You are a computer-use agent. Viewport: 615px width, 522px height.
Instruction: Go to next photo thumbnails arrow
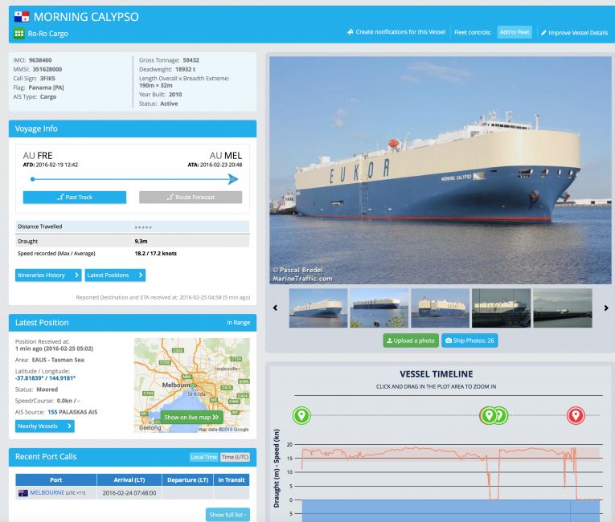606,308
